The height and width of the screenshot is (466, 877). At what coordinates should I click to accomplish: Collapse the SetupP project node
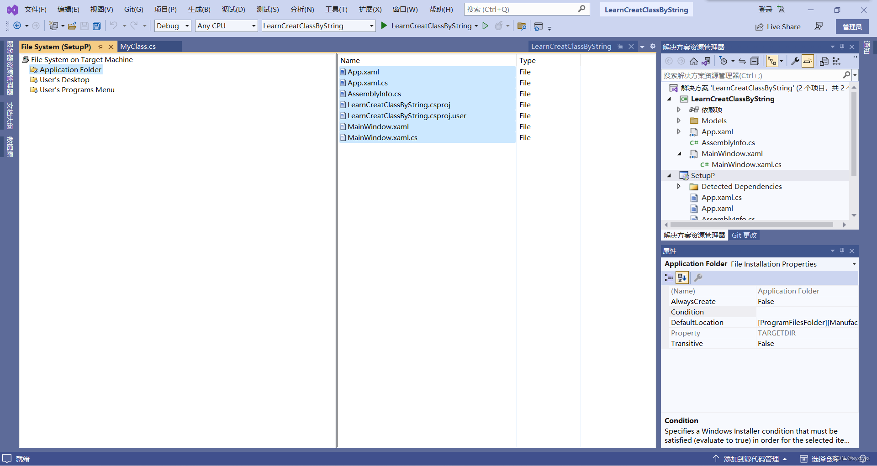[x=669, y=175]
